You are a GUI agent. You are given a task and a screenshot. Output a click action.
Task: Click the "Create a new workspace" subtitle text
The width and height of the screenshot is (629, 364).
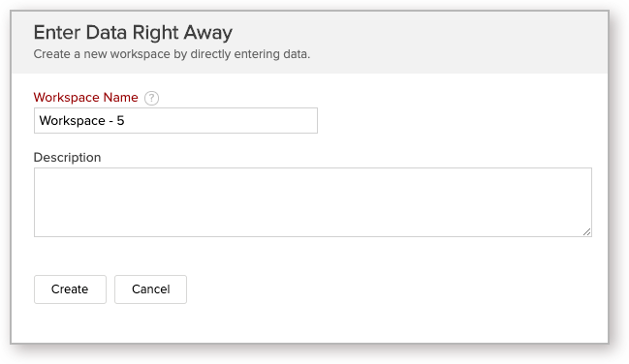click(172, 54)
